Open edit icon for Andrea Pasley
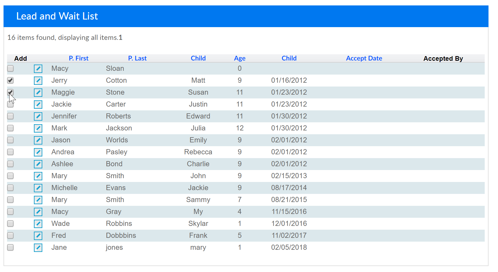Screen dimensions: 498x272 38,152
